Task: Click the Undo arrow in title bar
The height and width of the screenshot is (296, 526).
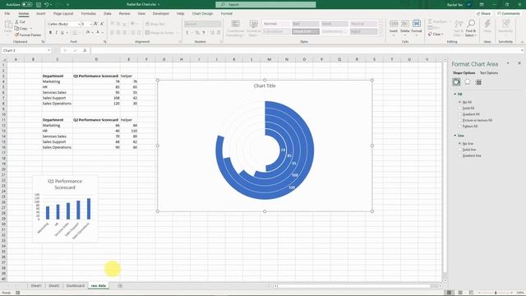Action: 47,5
